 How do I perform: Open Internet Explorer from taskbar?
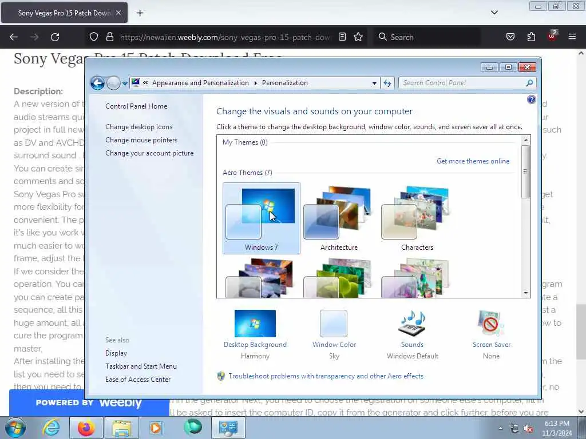tap(51, 428)
